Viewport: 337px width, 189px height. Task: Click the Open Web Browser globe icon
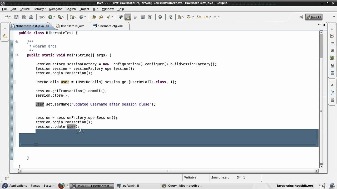pyautogui.click(x=160, y=17)
